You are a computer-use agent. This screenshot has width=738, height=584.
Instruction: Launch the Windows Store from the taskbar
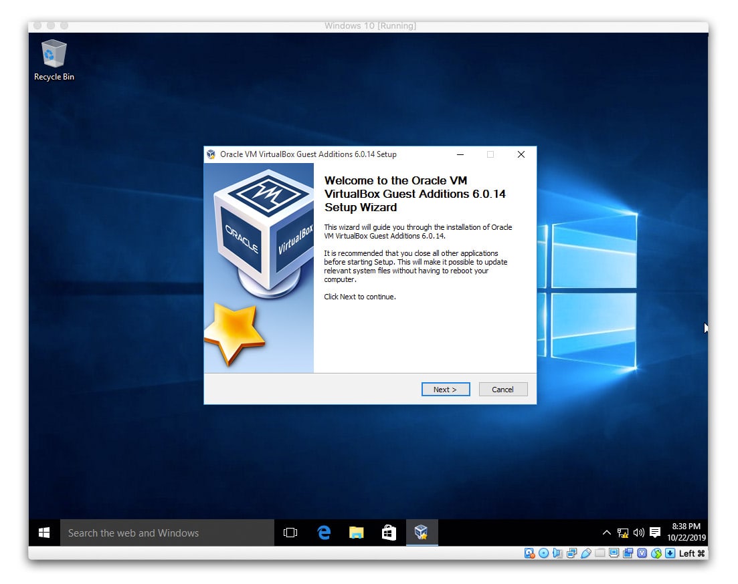[x=389, y=533]
